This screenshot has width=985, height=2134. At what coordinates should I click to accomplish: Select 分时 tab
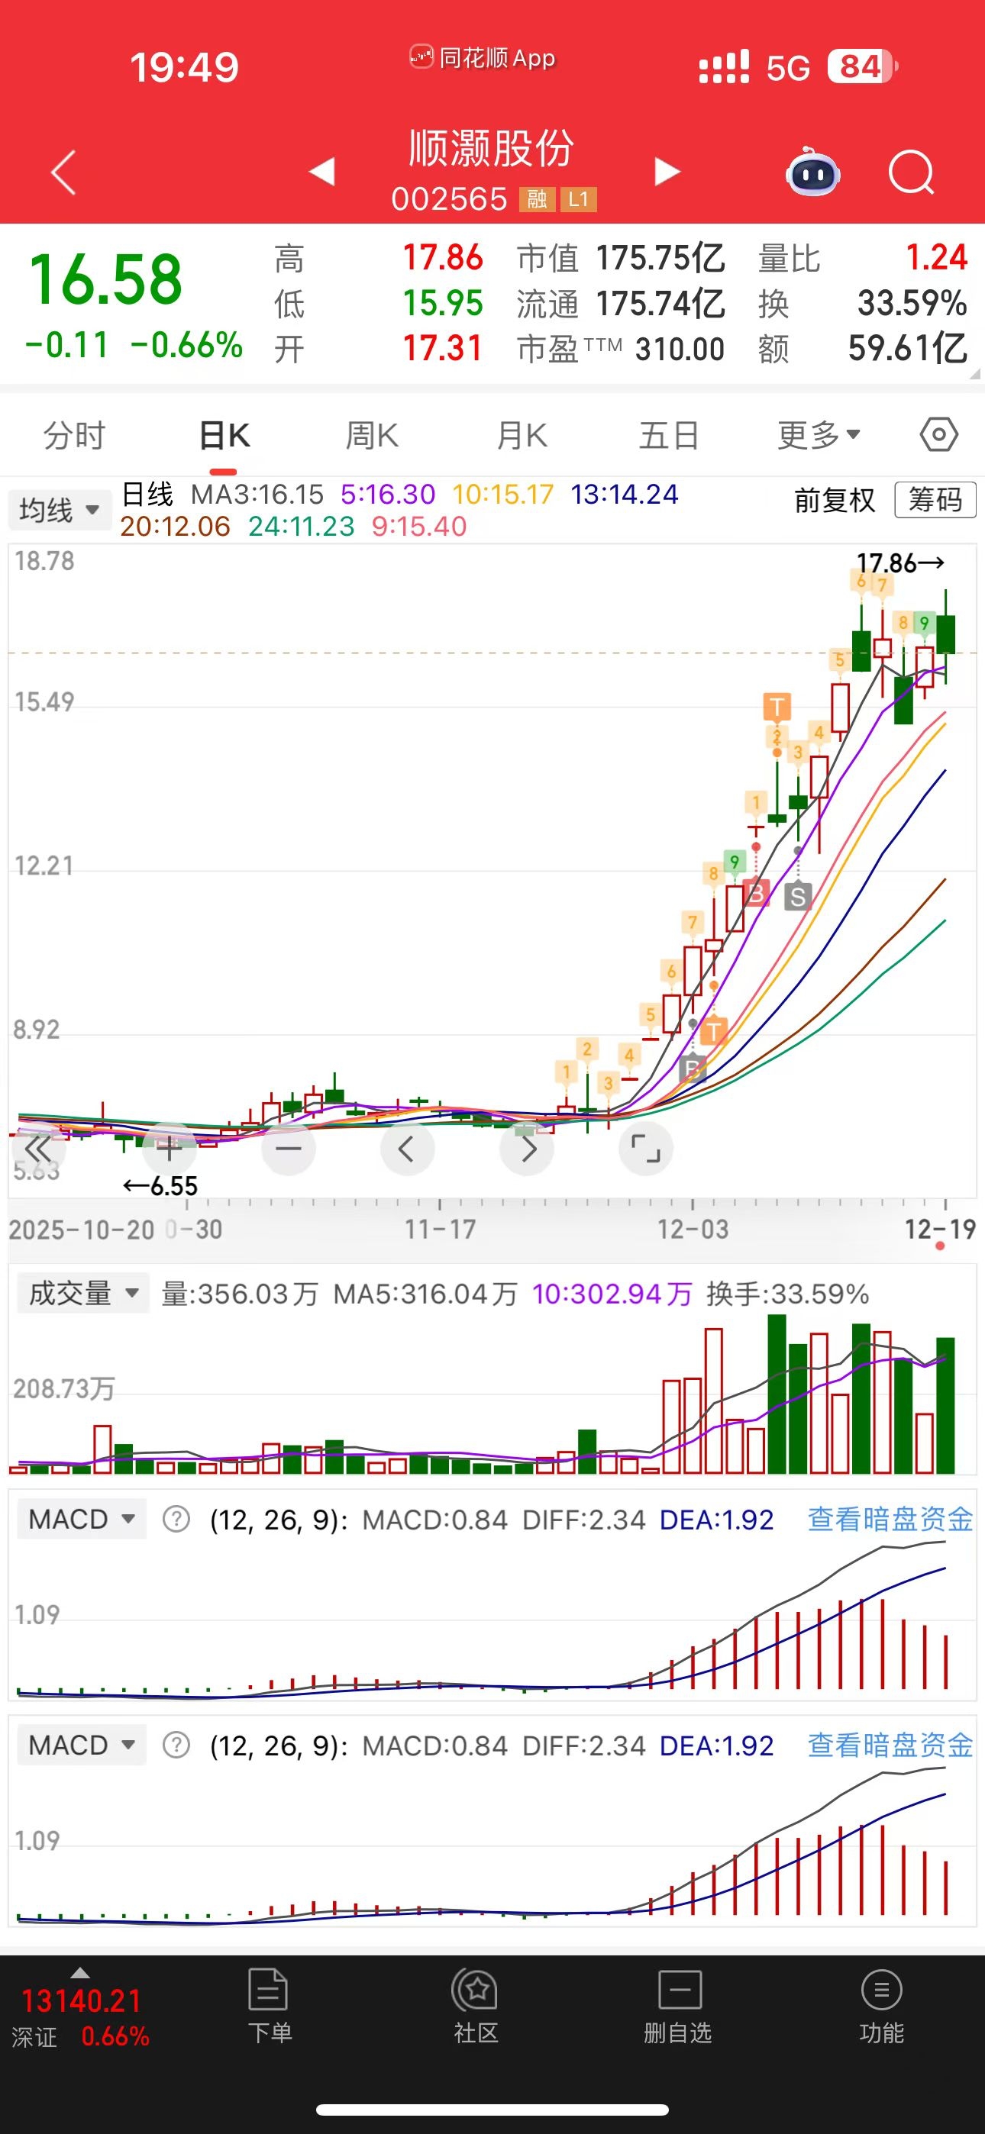pos(75,435)
